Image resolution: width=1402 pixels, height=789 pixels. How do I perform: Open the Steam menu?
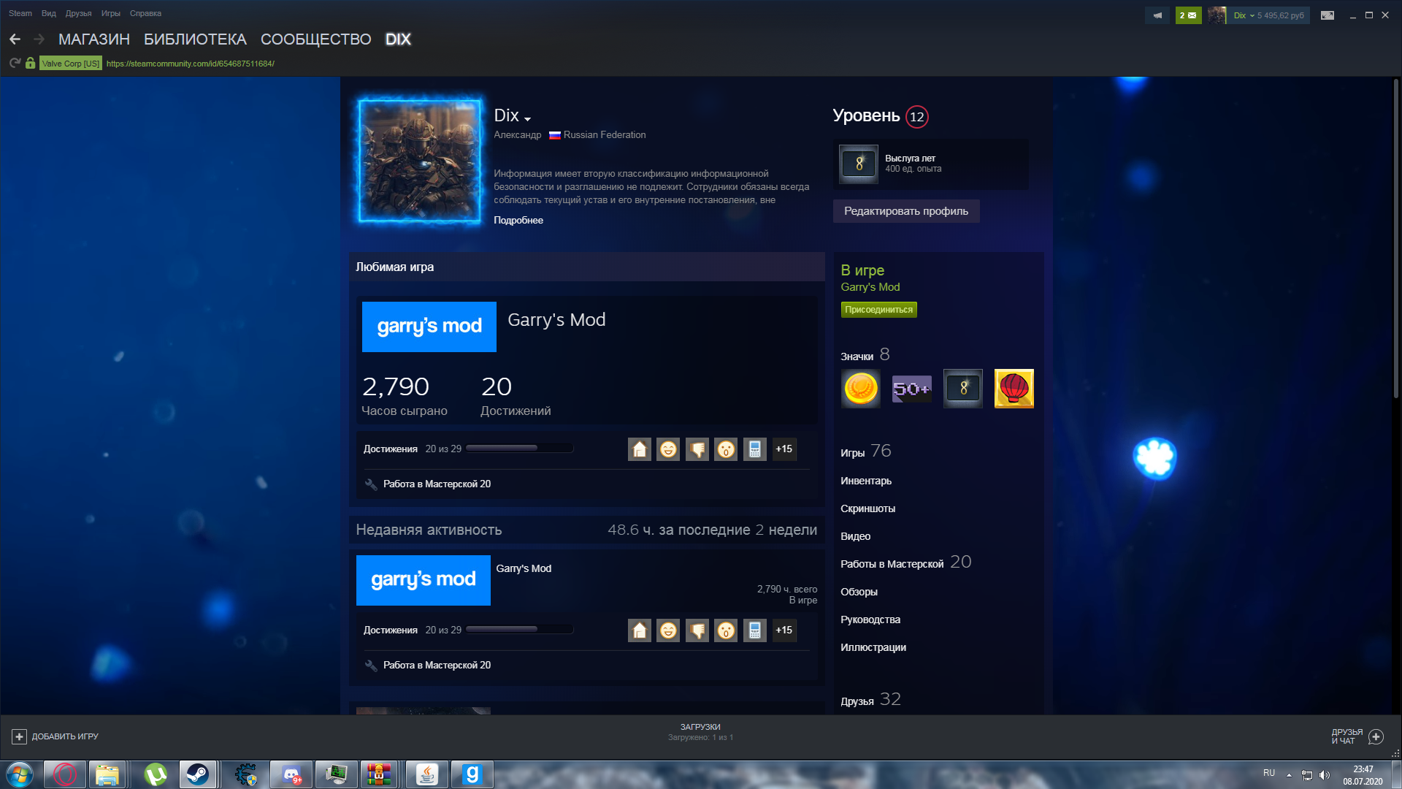pos(20,13)
